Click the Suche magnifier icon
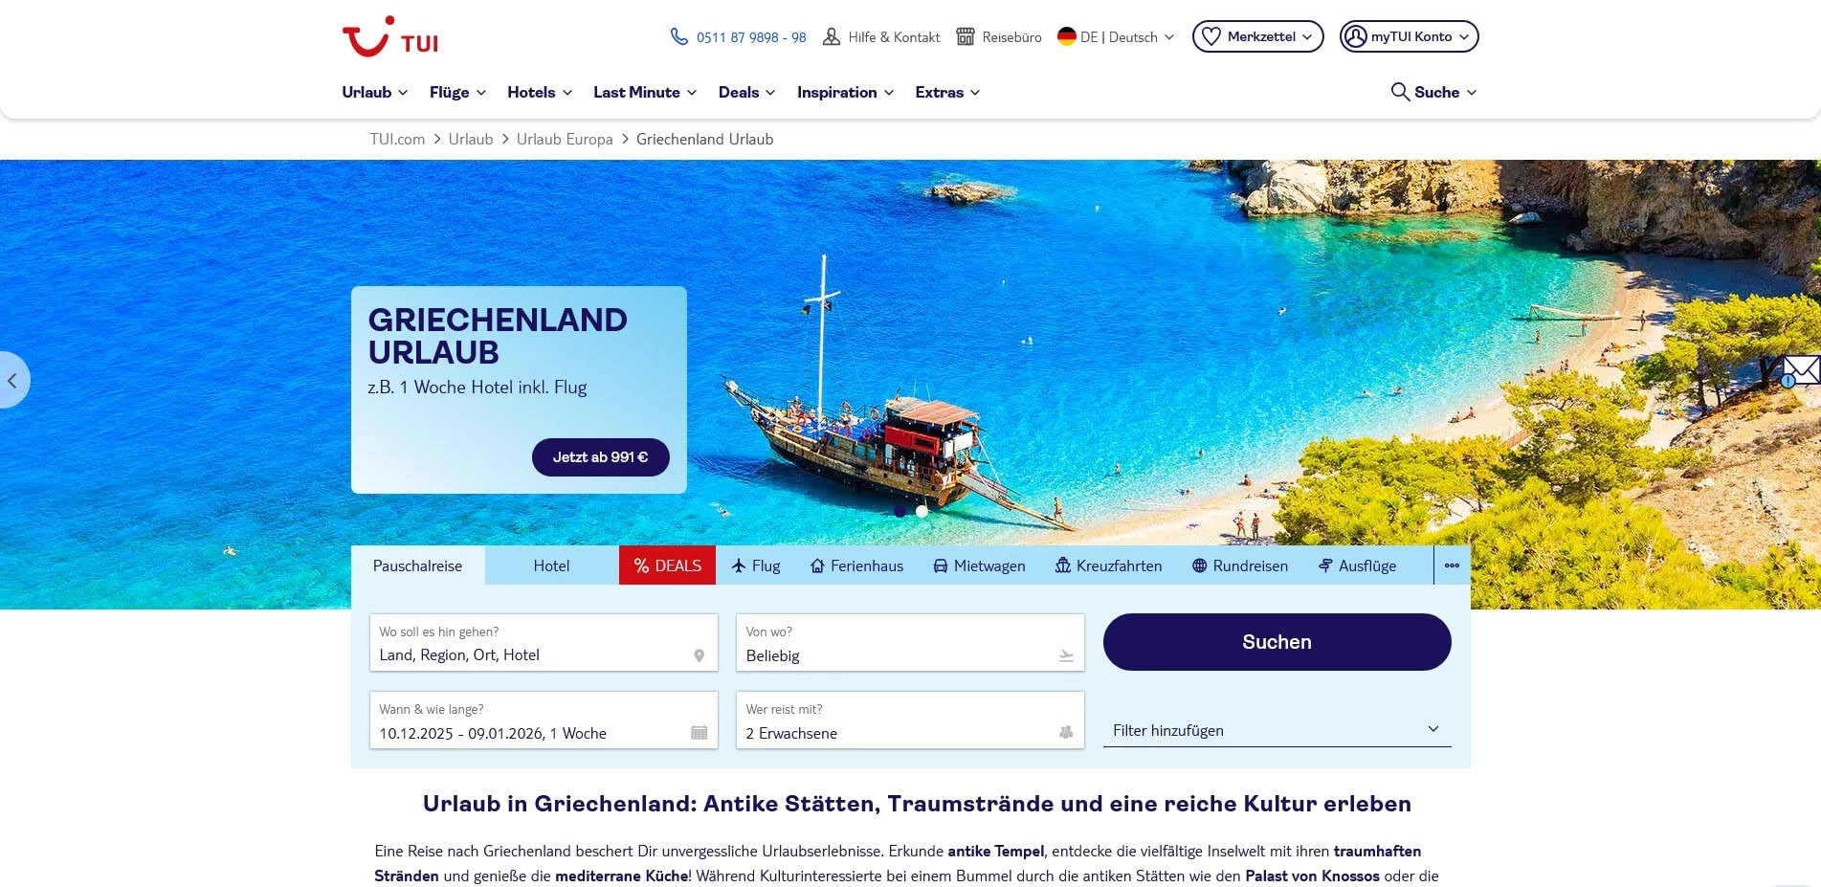1821x887 pixels. (x=1398, y=91)
